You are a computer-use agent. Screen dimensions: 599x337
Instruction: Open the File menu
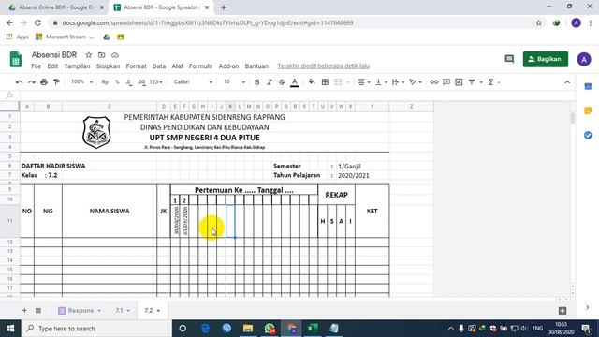[x=36, y=66]
